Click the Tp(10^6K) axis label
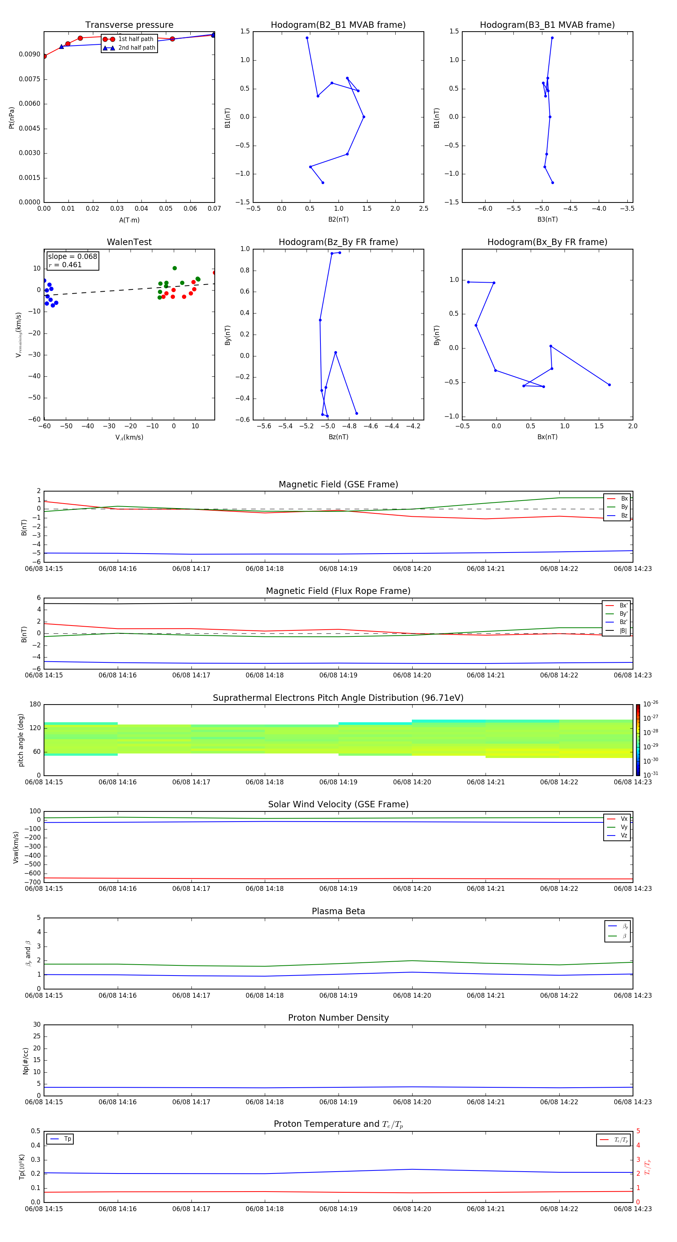677x1242 pixels. point(22,1167)
